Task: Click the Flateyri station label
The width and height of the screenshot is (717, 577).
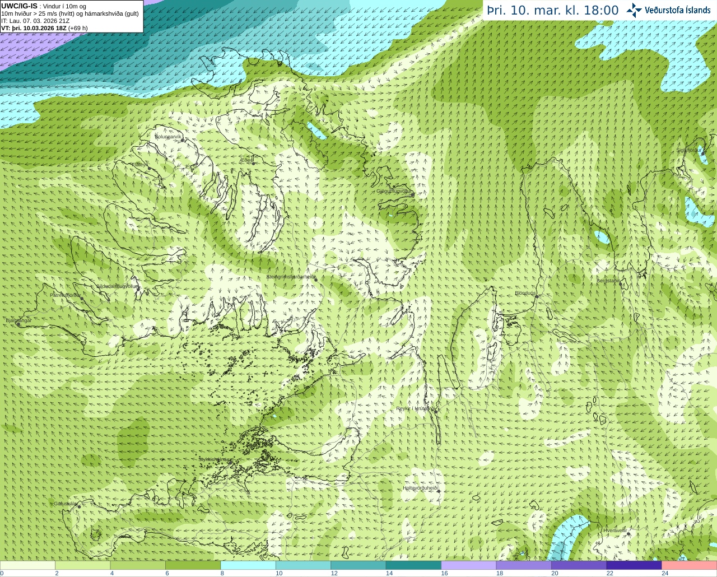Action: [139, 165]
